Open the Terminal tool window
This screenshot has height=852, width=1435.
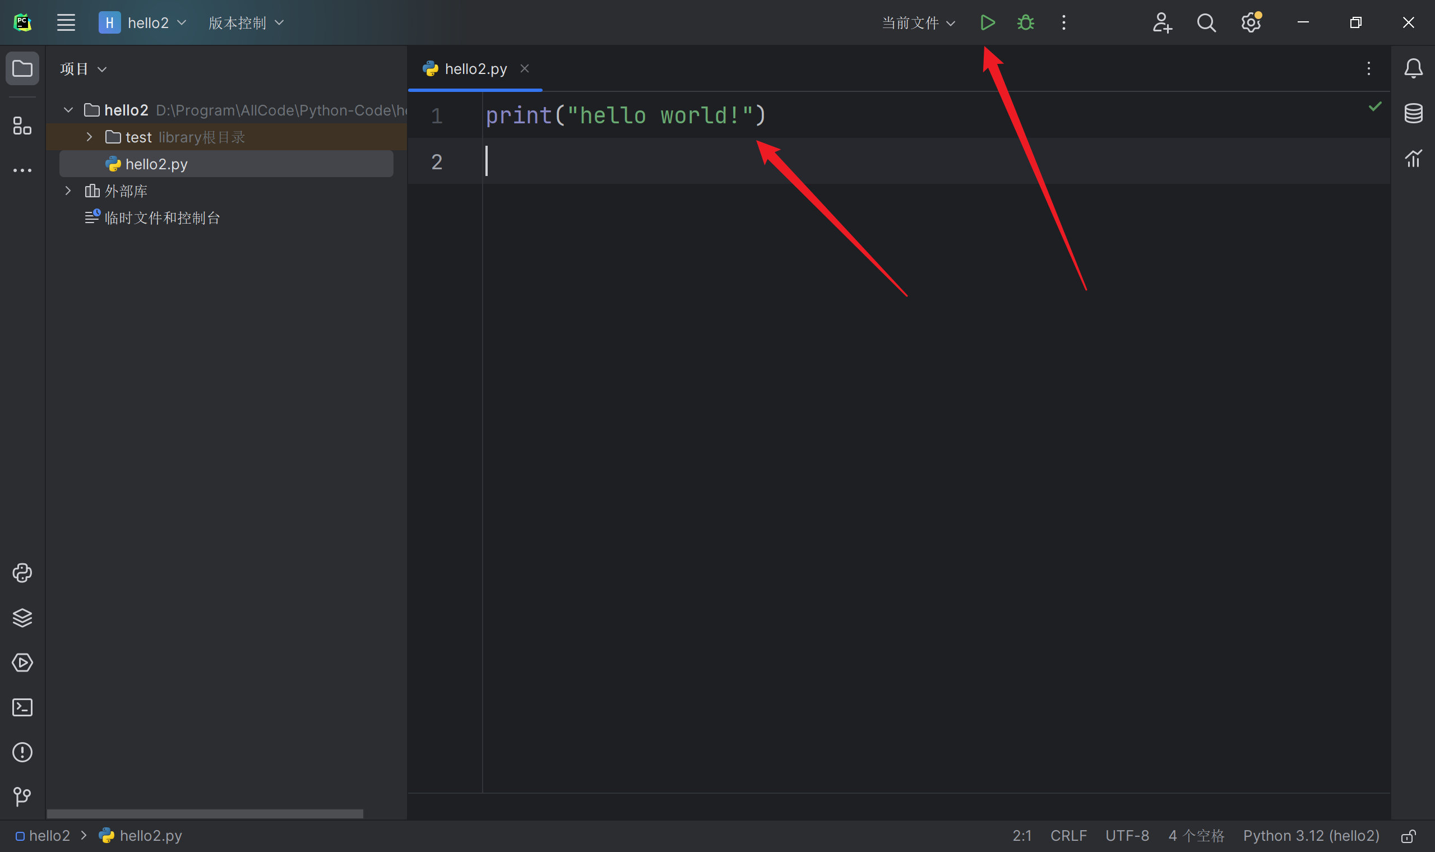coord(22,707)
